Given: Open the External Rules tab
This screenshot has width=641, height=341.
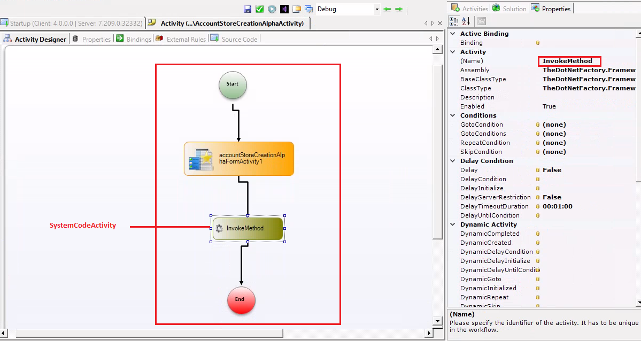Looking at the screenshot, I should pos(181,39).
